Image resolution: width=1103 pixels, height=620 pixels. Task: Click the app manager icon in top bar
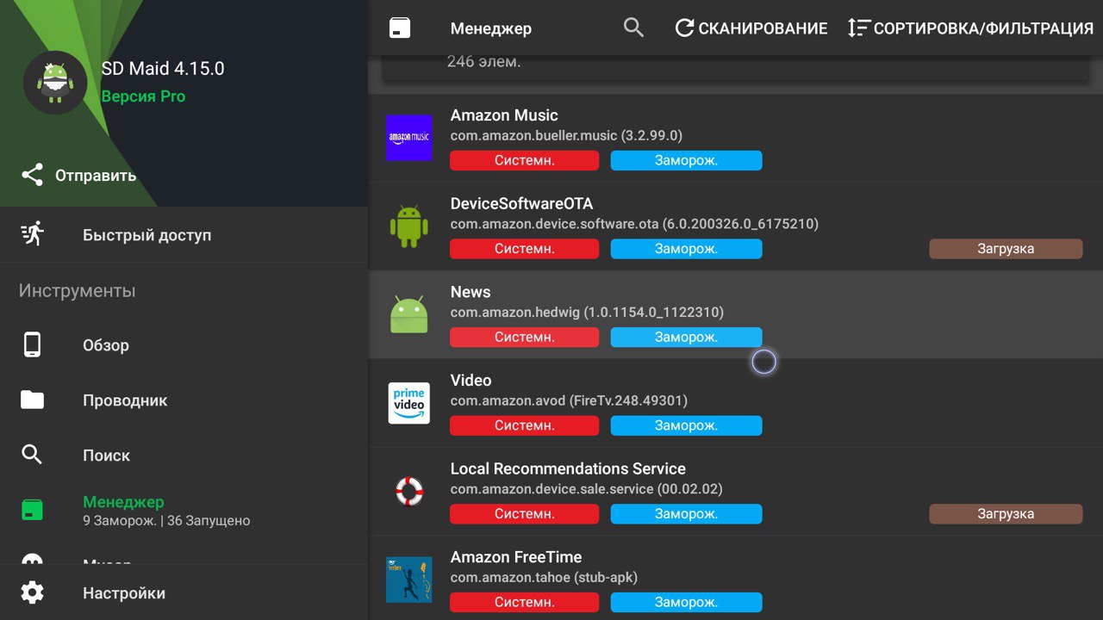click(400, 28)
